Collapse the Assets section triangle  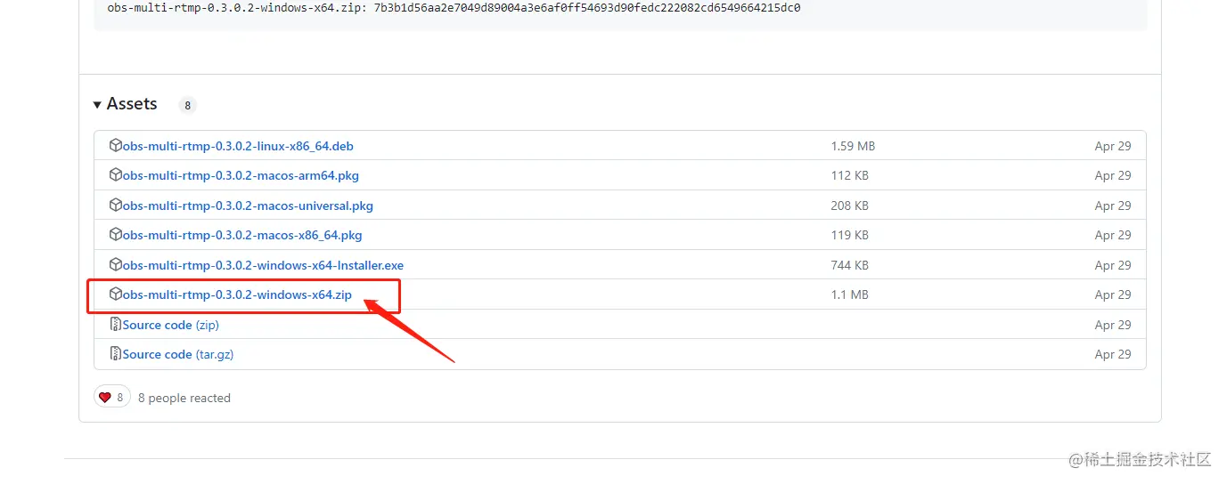[97, 105]
